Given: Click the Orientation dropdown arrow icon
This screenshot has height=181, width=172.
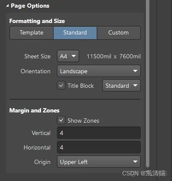Looking at the screenshot, I should [135, 71].
